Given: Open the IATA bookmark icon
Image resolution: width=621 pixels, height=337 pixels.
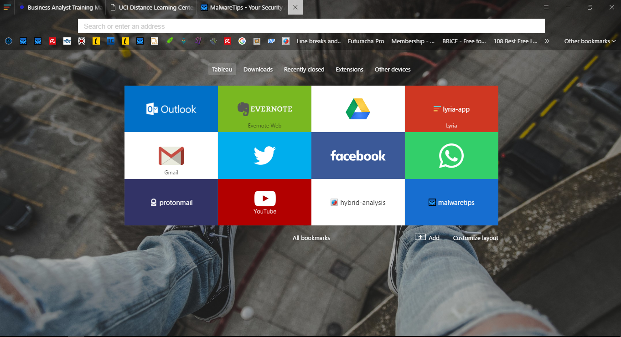Looking at the screenshot, I should [67, 41].
